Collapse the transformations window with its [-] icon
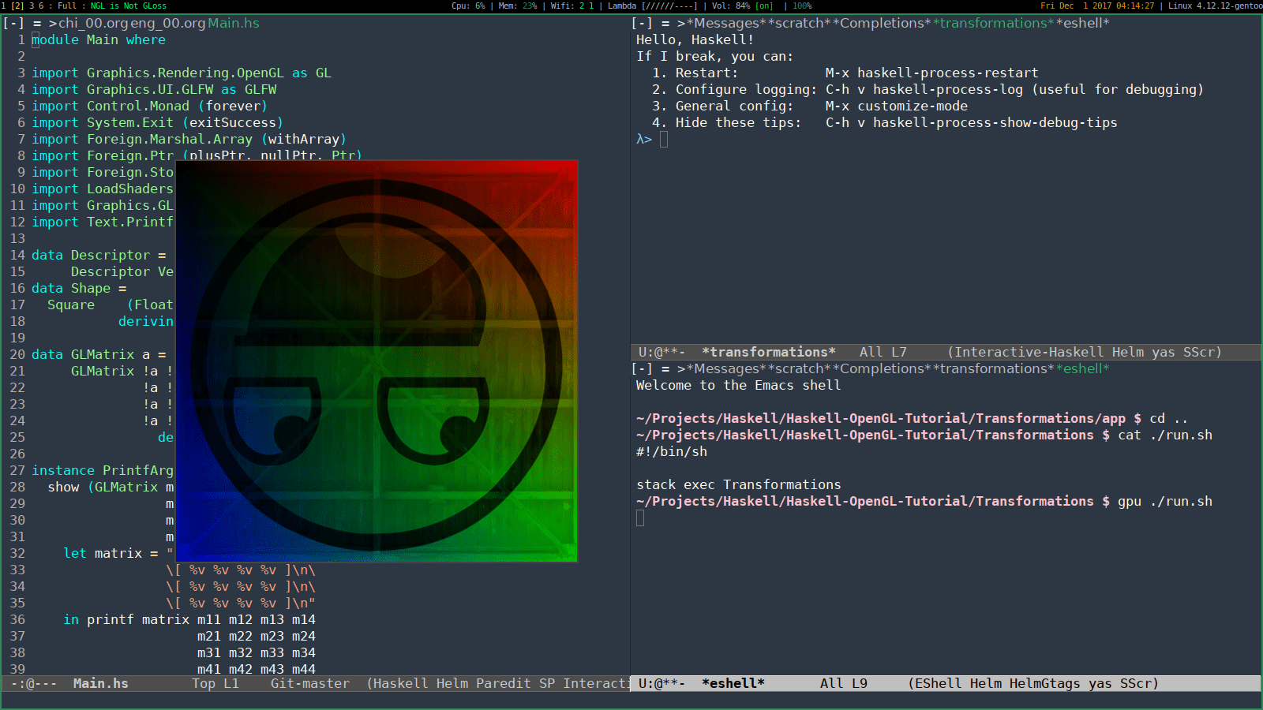 coord(640,23)
